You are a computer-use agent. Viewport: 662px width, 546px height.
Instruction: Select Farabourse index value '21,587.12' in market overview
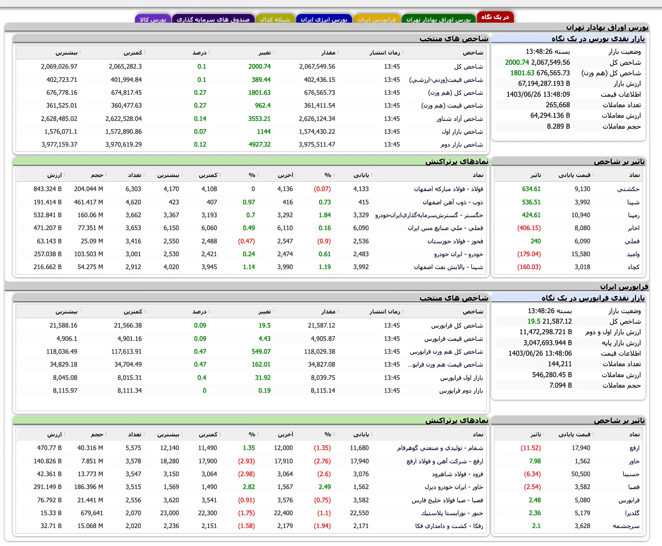point(557,322)
